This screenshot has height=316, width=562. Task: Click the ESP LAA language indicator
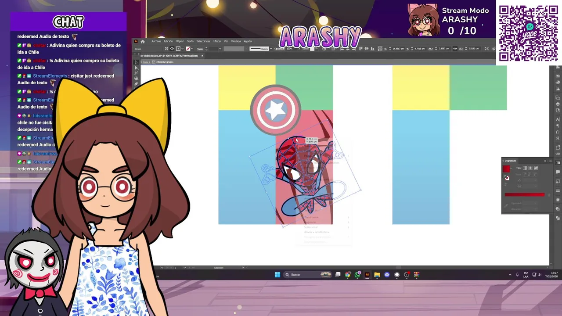526,275
